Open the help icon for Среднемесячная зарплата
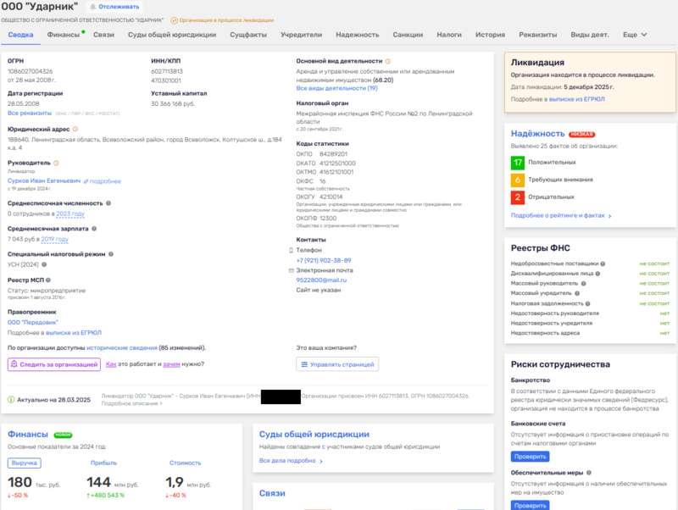The width and height of the screenshot is (678, 510). pos(94,229)
